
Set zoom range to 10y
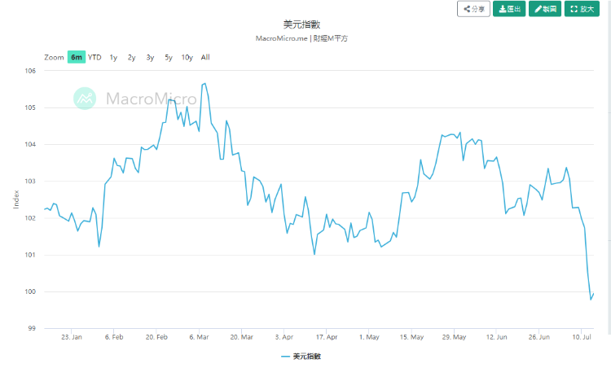tap(187, 58)
